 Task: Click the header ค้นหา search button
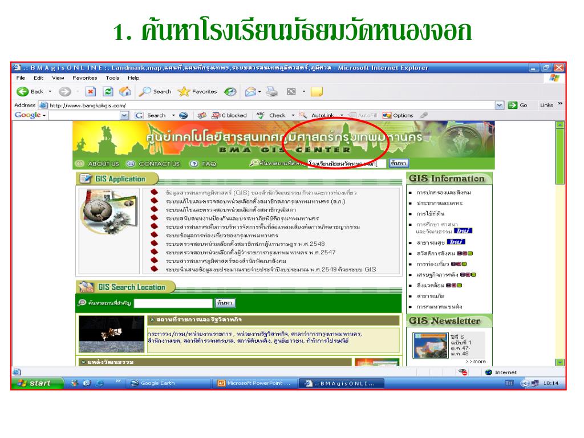point(399,163)
